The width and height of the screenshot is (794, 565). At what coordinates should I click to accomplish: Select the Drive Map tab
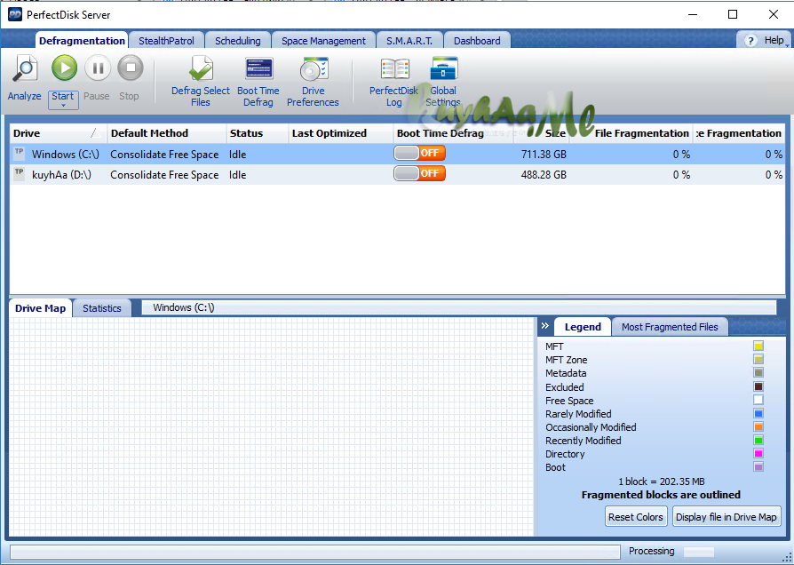click(x=40, y=308)
